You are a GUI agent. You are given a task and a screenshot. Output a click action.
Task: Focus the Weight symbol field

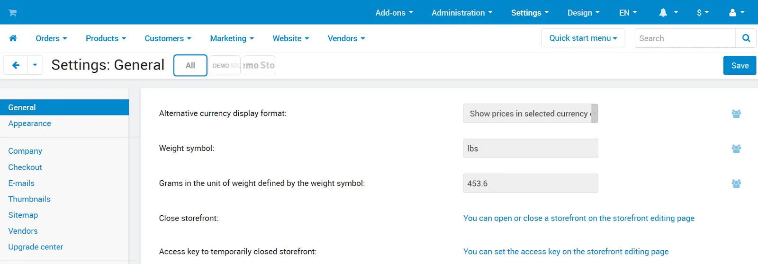[531, 149]
